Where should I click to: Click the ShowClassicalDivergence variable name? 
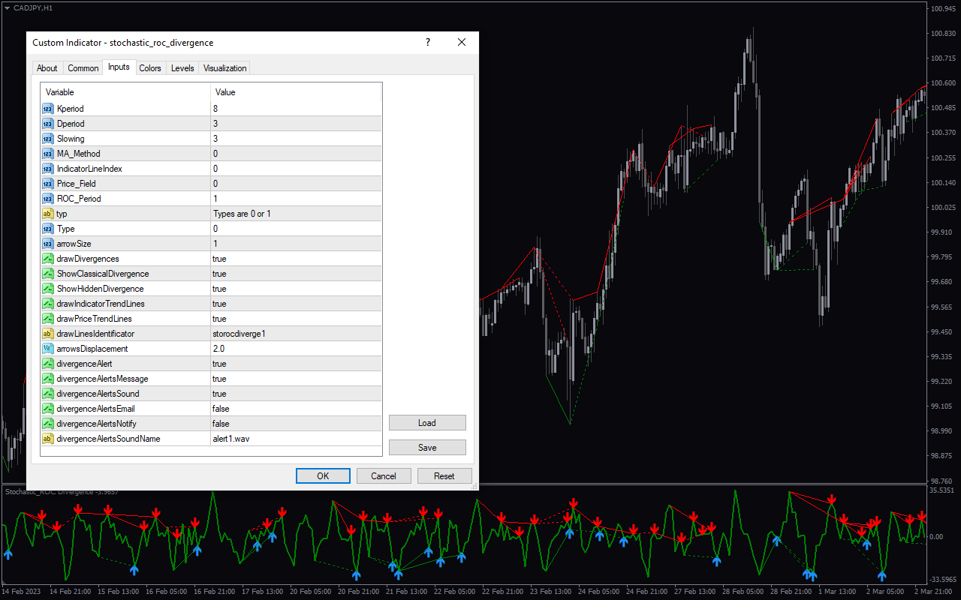pos(103,274)
